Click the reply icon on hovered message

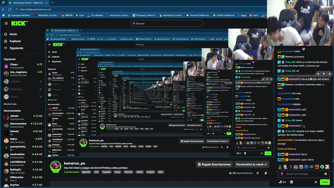tap(318, 74)
